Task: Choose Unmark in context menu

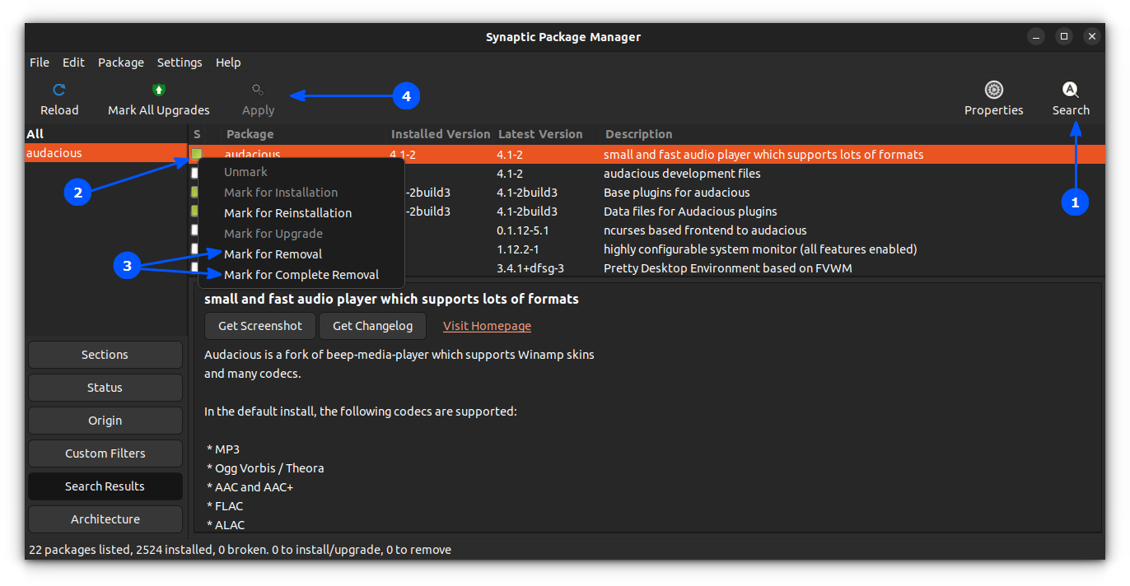Action: coord(301,172)
